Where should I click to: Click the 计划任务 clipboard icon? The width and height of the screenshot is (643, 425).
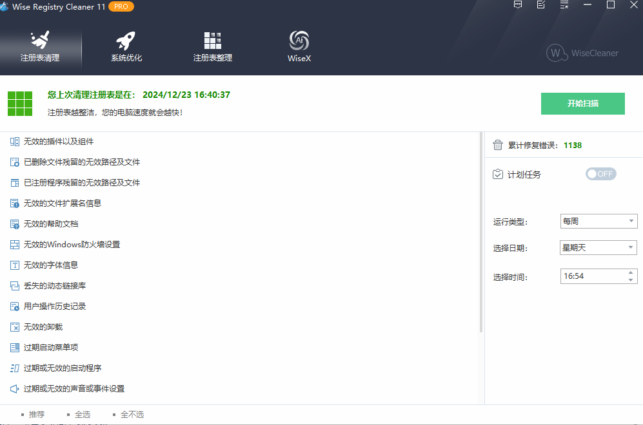[x=497, y=173]
